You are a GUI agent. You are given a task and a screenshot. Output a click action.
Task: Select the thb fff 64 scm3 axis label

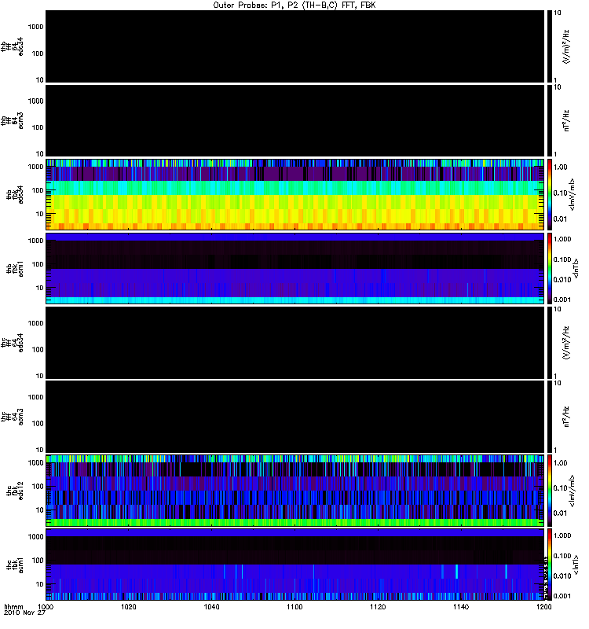12,121
